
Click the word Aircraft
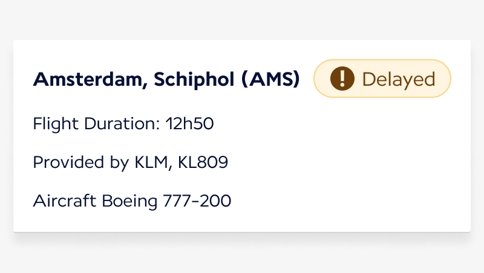click(65, 201)
